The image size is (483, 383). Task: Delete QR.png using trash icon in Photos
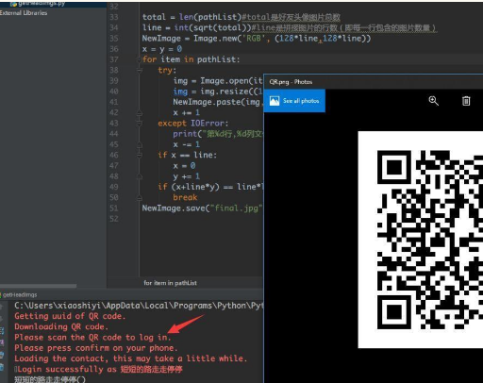466,101
